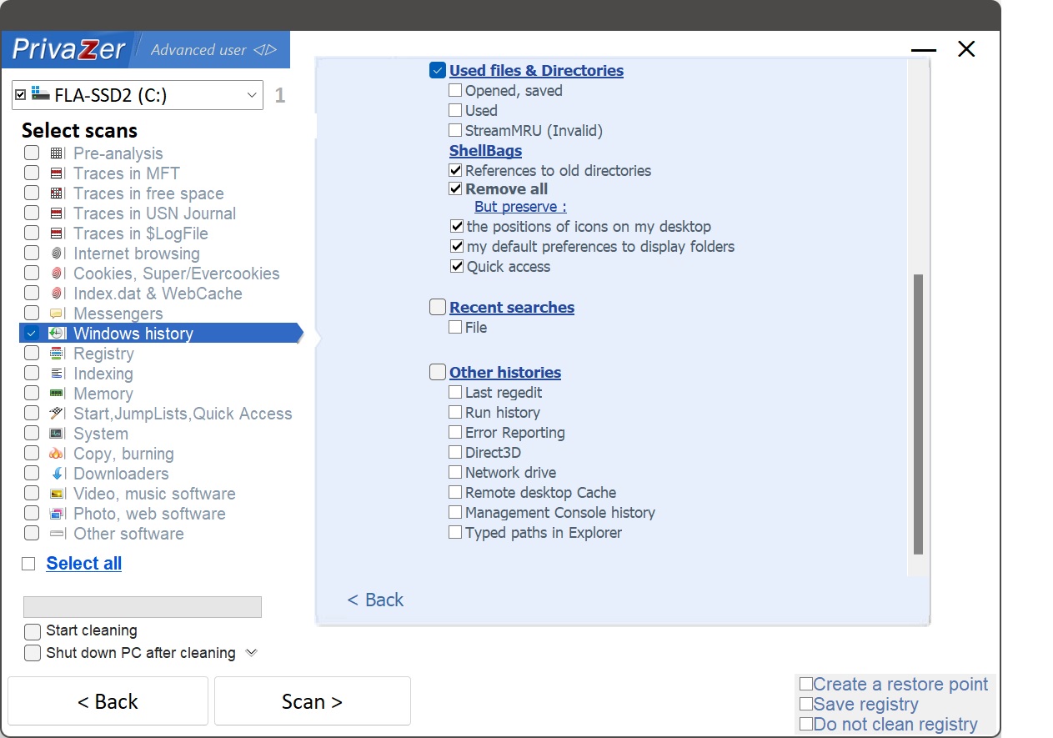The image size is (1053, 738).
Task: Click the Select all link
Action: (83, 564)
